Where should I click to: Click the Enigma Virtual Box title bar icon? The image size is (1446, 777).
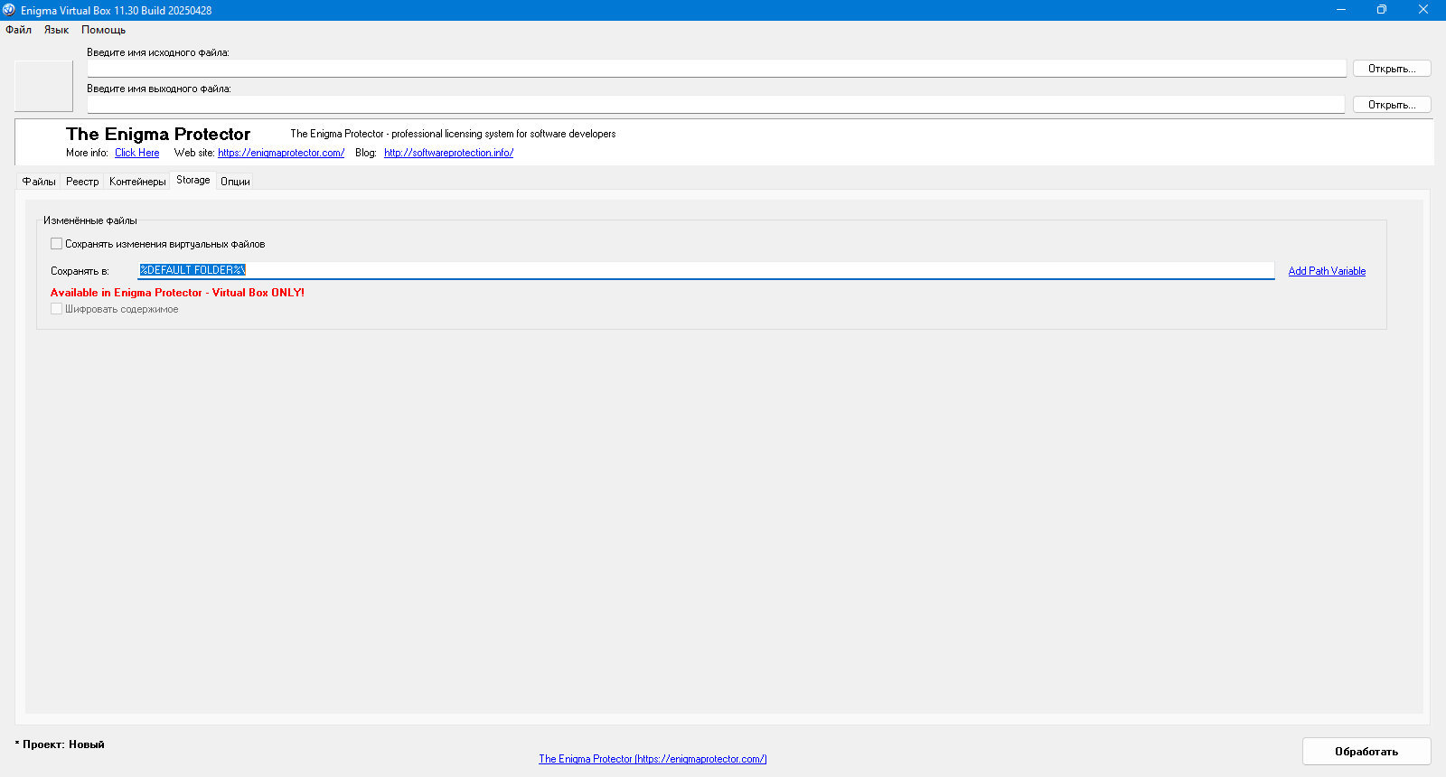pyautogui.click(x=9, y=10)
